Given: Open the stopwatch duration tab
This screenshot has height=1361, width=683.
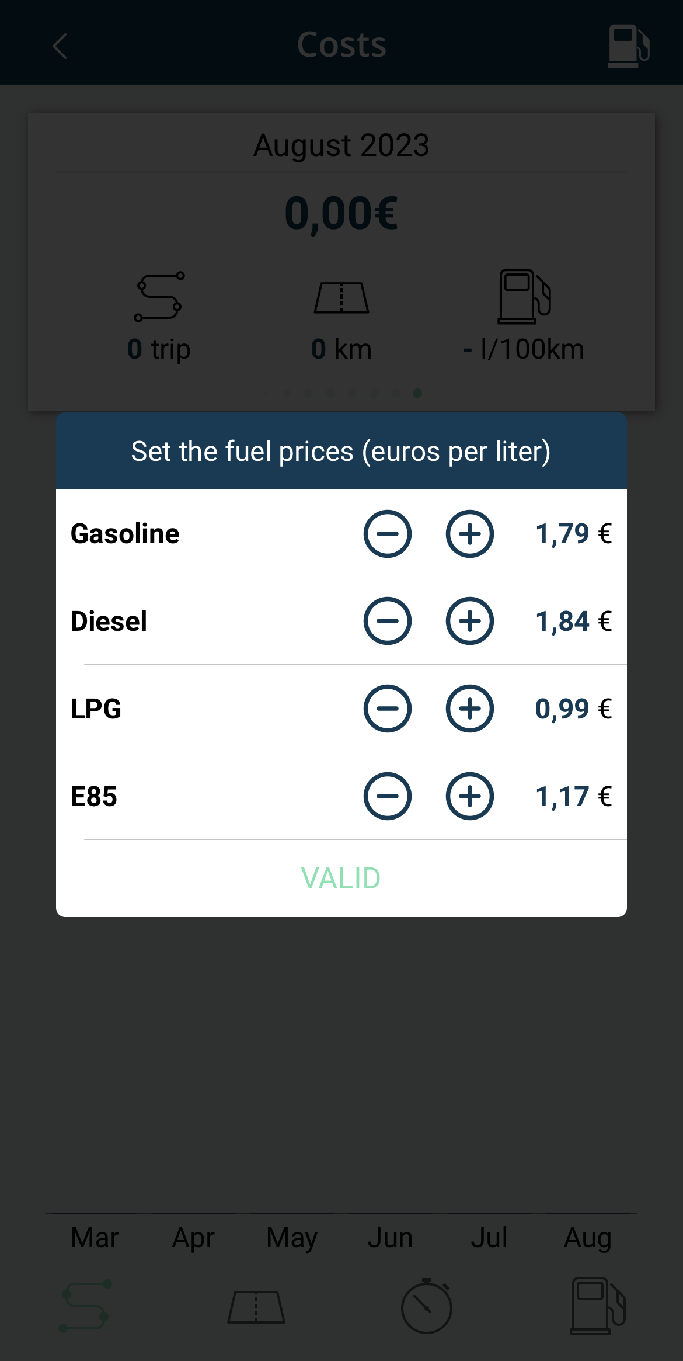Looking at the screenshot, I should [x=426, y=1306].
